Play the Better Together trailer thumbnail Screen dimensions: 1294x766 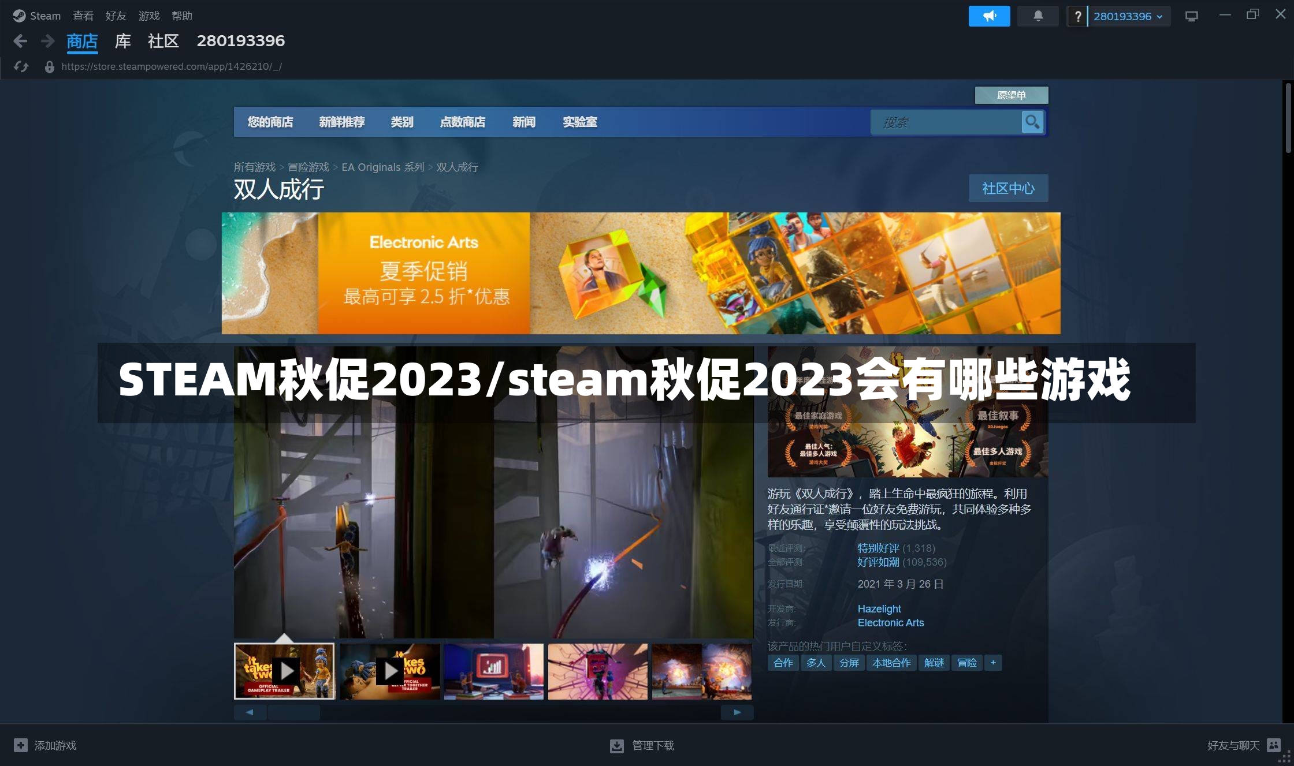(x=390, y=671)
